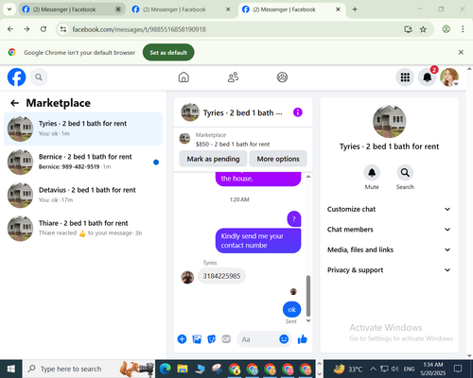Expand Media, files and links section

[389, 249]
